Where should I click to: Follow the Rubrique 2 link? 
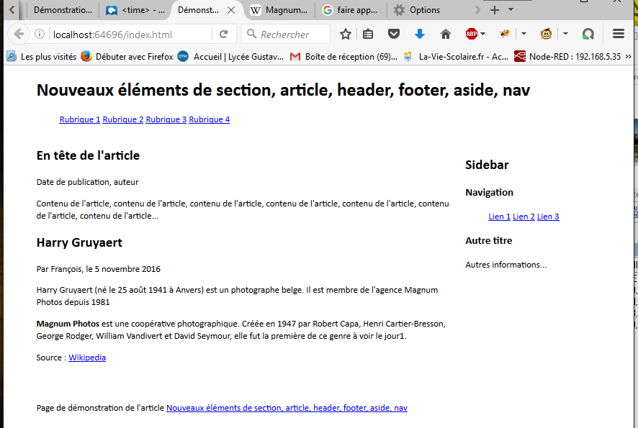(x=123, y=119)
